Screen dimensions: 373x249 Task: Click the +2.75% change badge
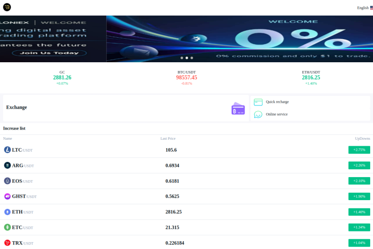[x=359, y=150]
